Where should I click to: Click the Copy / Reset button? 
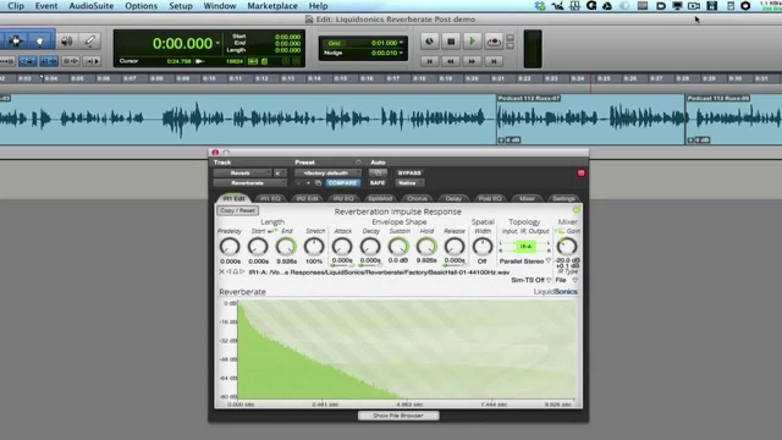pyautogui.click(x=238, y=211)
